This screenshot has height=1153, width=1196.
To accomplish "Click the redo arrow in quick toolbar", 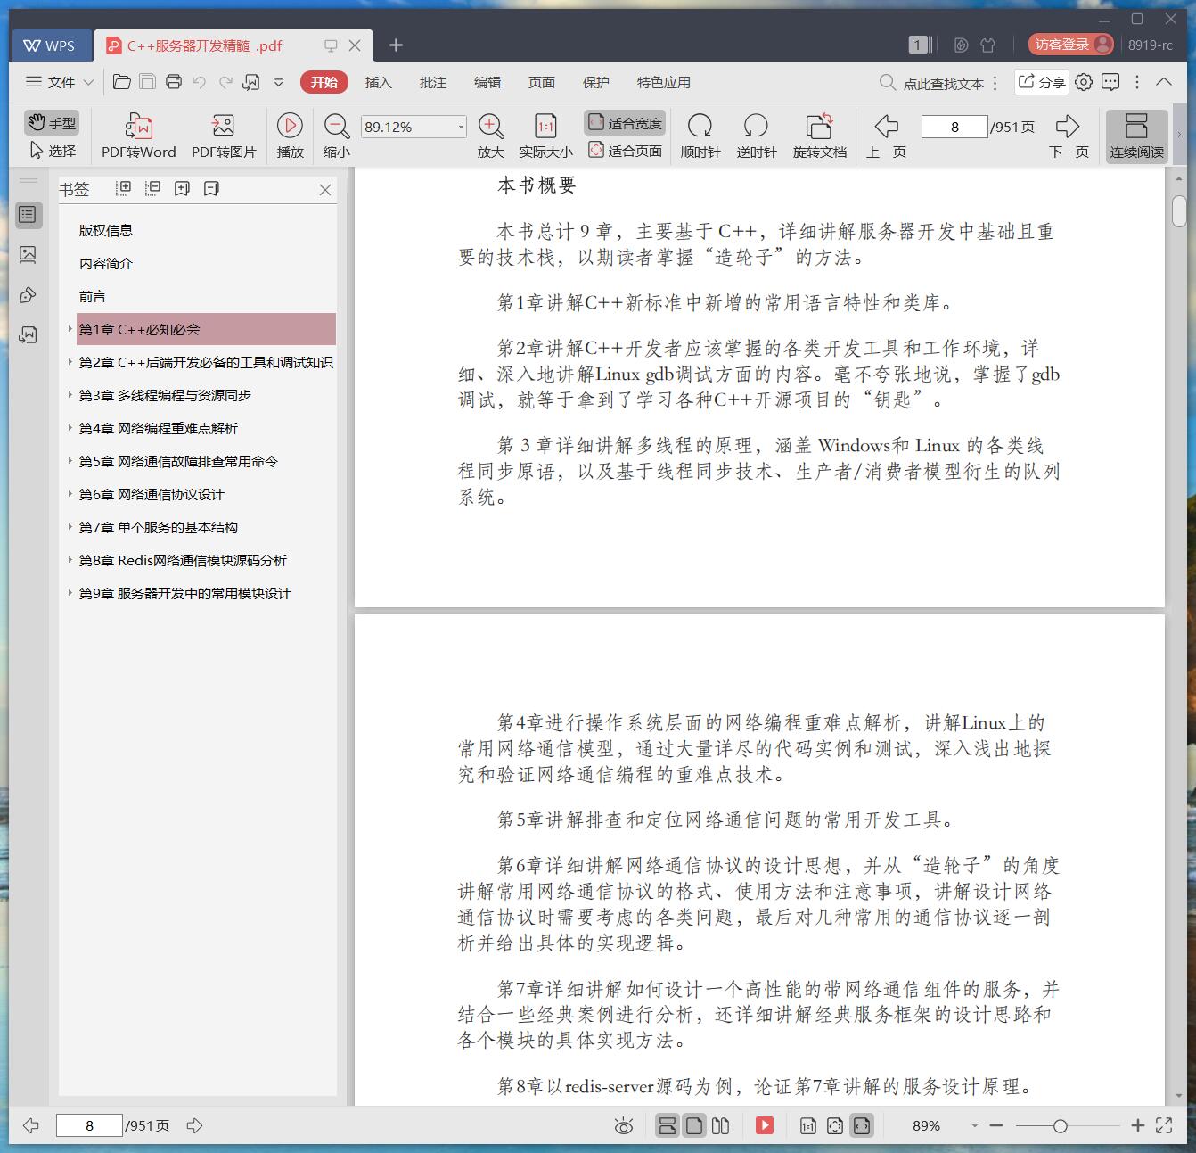I will (225, 82).
